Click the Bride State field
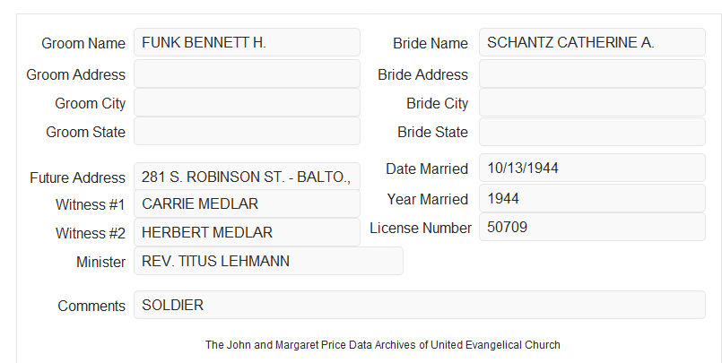 pyautogui.click(x=592, y=132)
